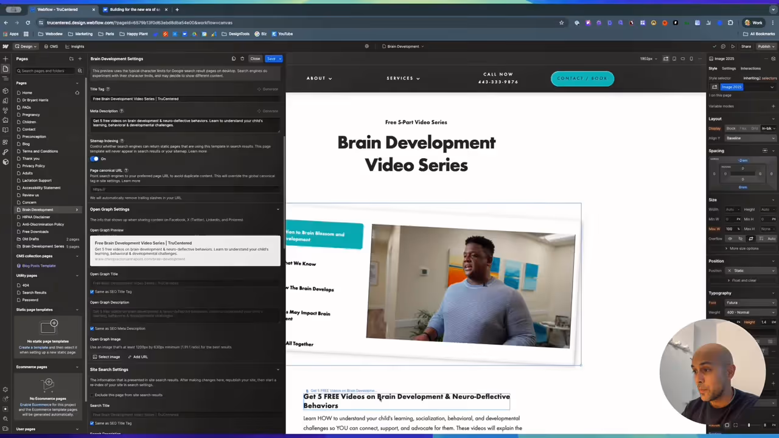Click the Page canonical URL input field

tap(184, 189)
